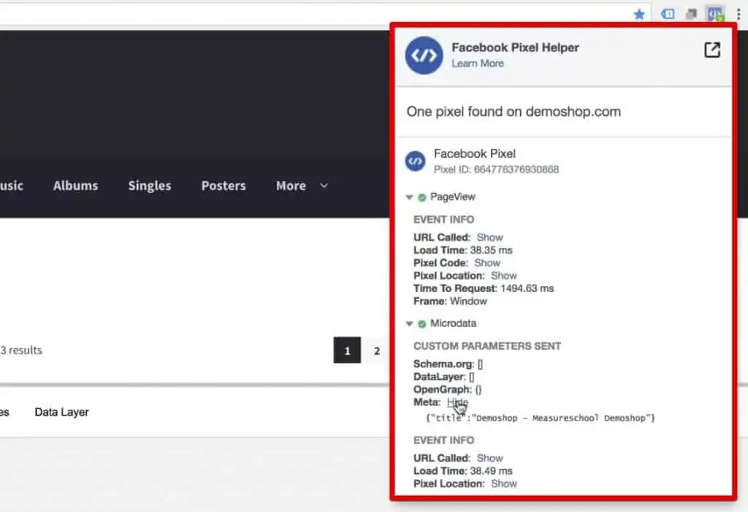Screen dimensions: 748x512
Task: Open pixel details via the external-link icon
Action: 711,50
